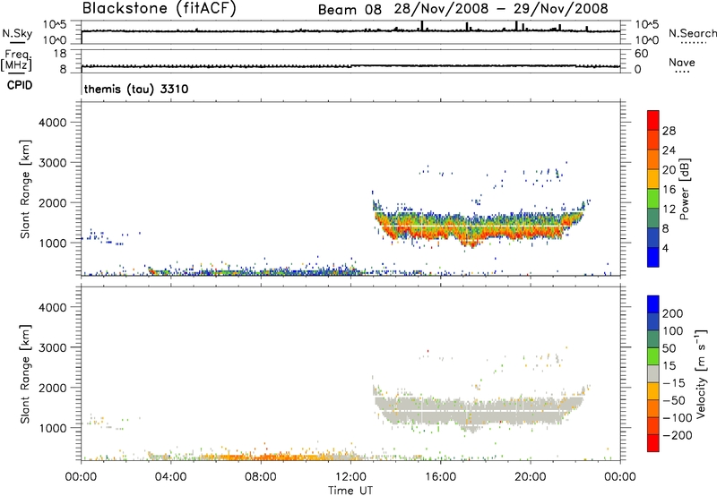
Task: Click the "Power [dB]" color bar title
Action: click(x=684, y=189)
